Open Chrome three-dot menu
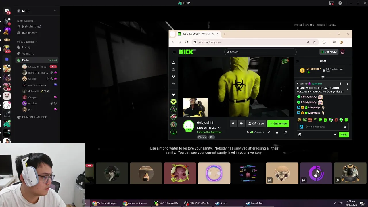This screenshot has width=368, height=207. click(348, 42)
